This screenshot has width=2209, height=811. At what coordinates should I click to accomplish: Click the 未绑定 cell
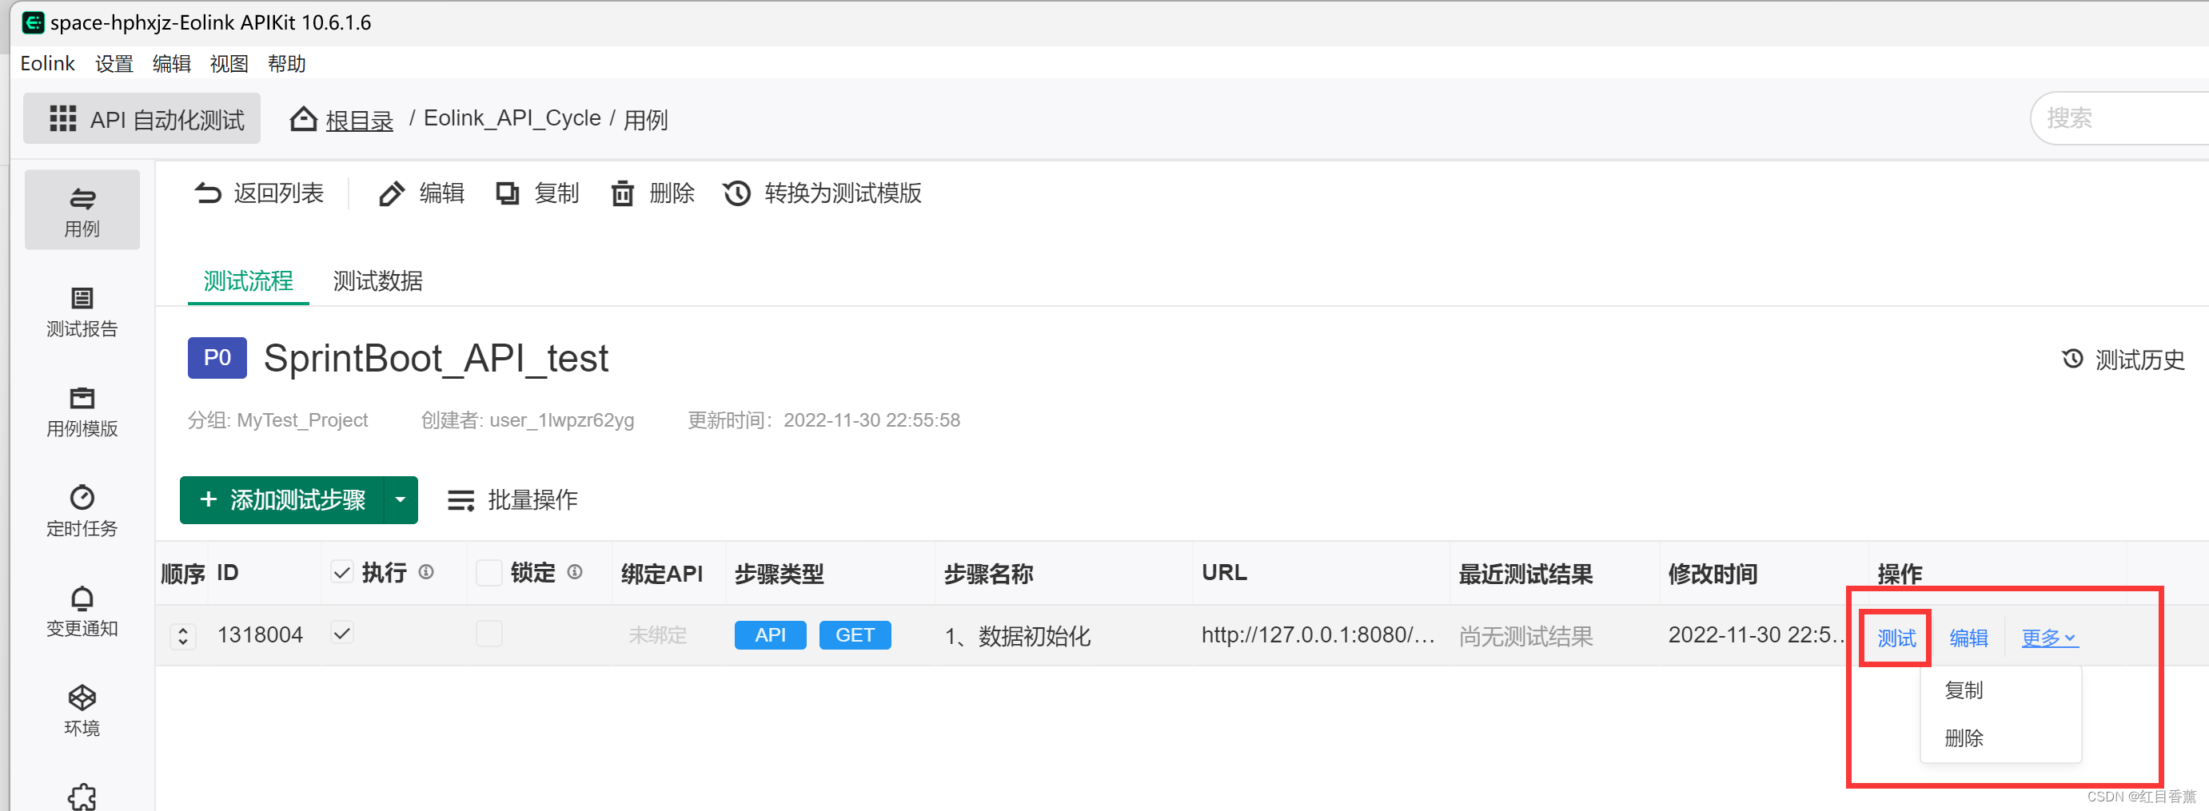(658, 635)
